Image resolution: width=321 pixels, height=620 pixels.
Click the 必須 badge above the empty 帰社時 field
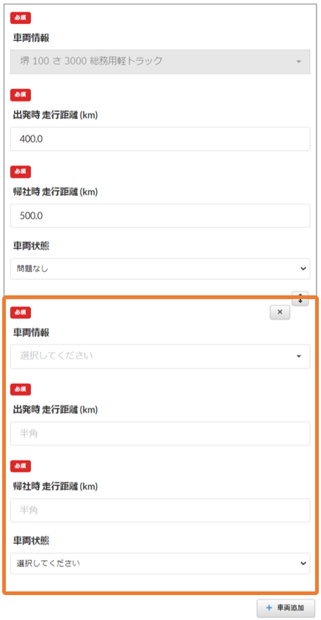tap(21, 466)
